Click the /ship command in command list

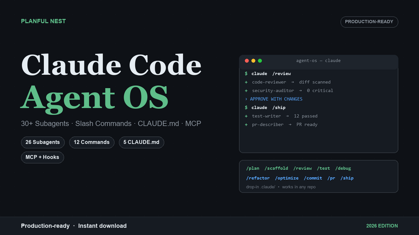pos(347,178)
